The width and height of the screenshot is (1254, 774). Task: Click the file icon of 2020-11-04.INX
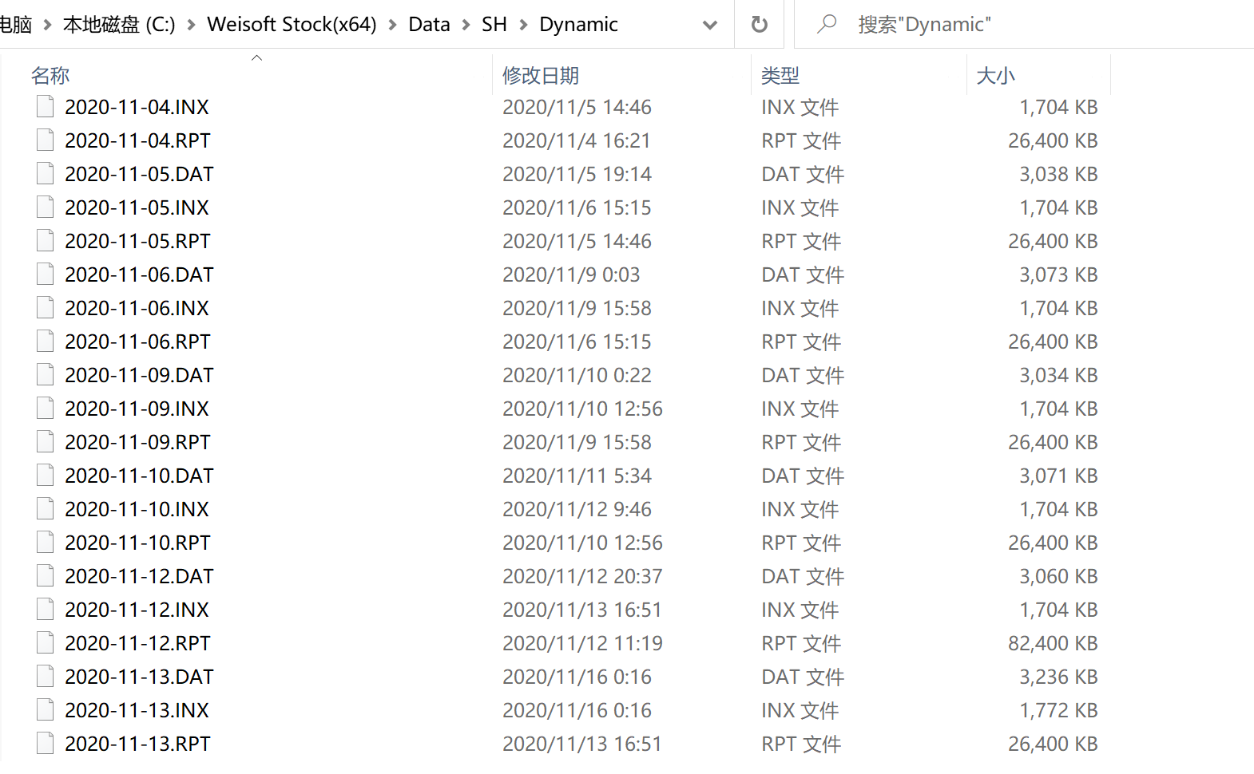[x=46, y=106]
